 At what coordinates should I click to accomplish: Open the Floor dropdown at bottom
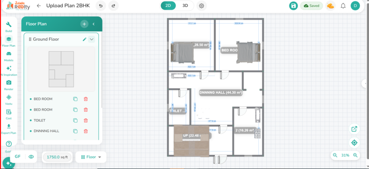coord(91,157)
